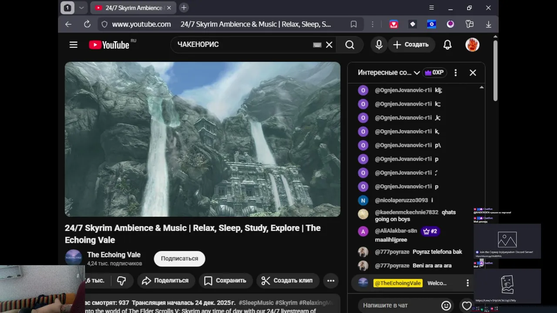
Task: Click The Echoing Vale channel avatar
Action: pos(74,258)
